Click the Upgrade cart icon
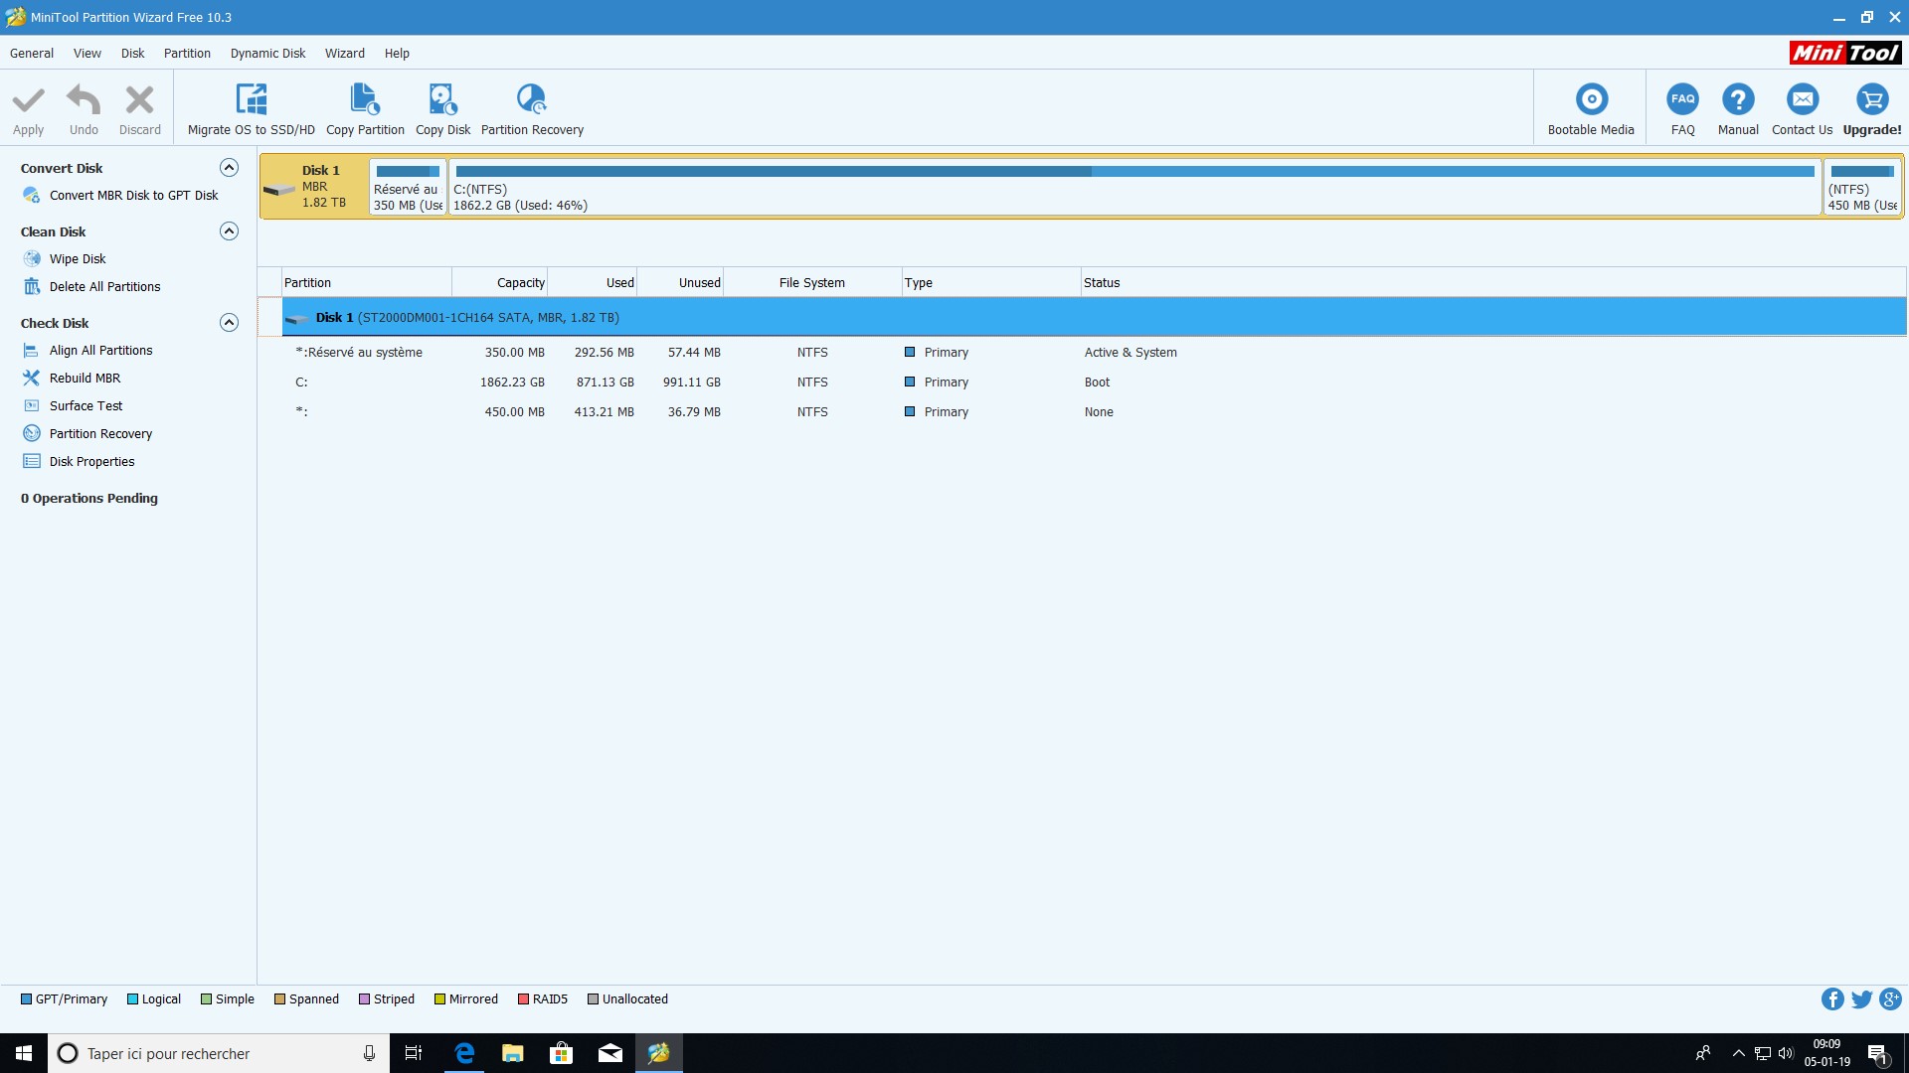The width and height of the screenshot is (1909, 1073). point(1871,99)
